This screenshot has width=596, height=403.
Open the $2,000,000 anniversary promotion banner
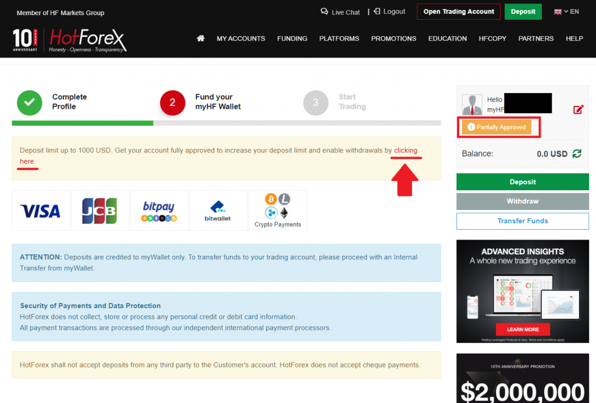(x=523, y=379)
